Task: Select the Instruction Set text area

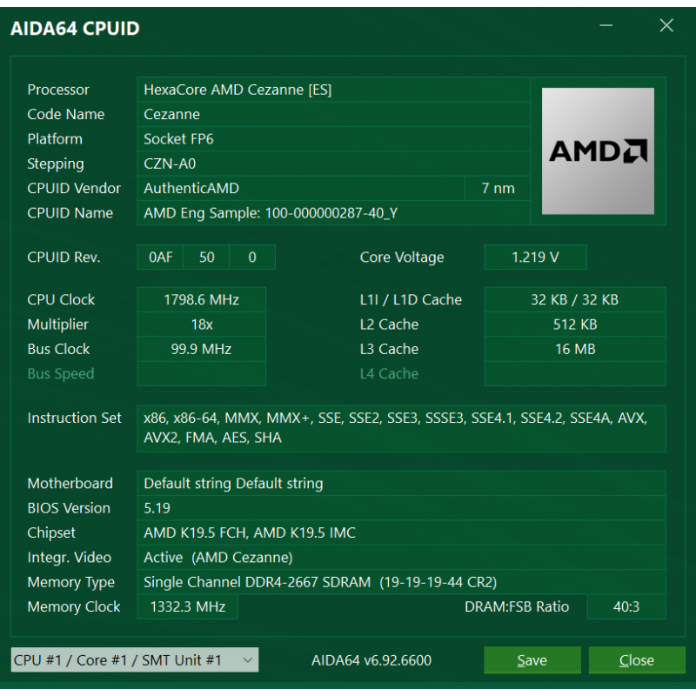Action: coord(401,428)
